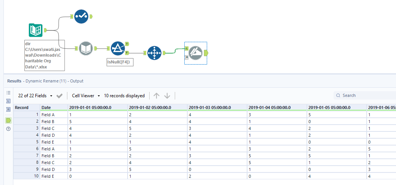Click the down arrow record navigation button

(167, 96)
